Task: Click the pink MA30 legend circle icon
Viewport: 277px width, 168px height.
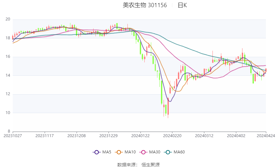Action: (143, 152)
